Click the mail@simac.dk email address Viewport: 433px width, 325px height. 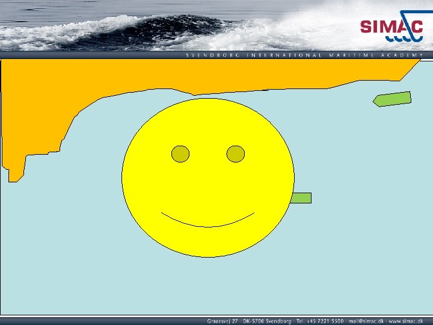click(366, 321)
